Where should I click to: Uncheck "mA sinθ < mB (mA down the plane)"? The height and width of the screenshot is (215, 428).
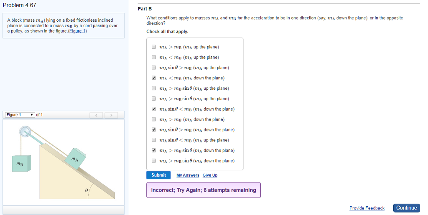[154, 109]
